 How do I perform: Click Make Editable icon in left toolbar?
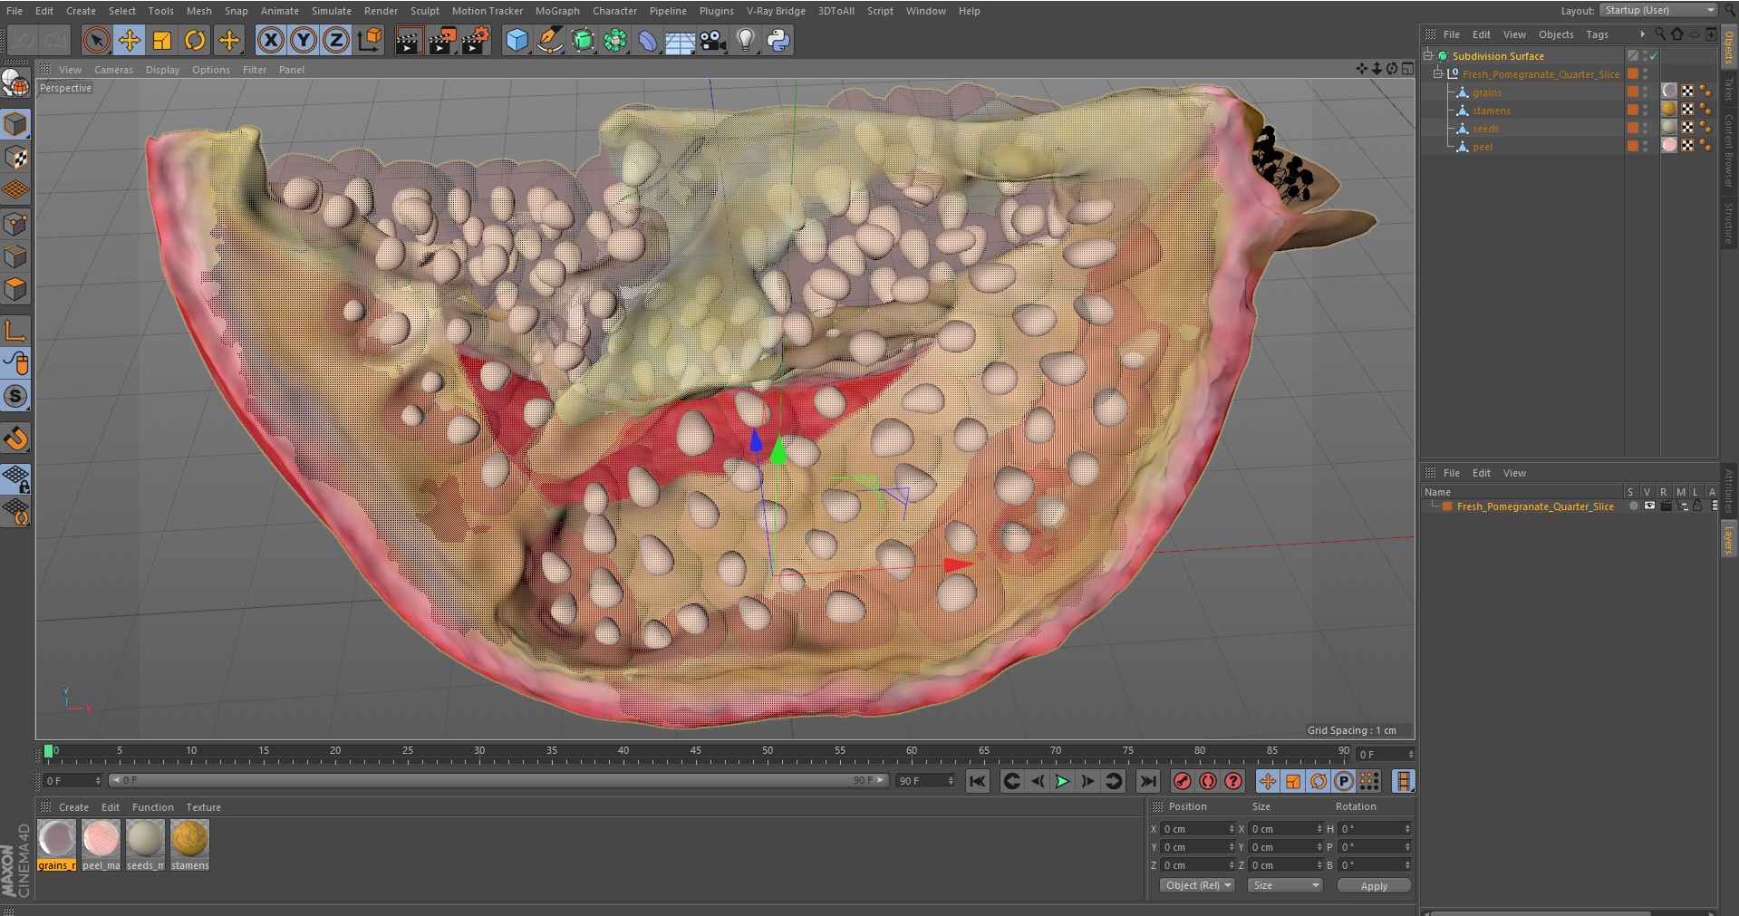click(15, 83)
